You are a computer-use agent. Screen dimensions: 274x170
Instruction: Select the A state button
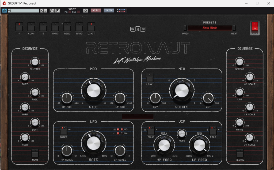[19, 27]
